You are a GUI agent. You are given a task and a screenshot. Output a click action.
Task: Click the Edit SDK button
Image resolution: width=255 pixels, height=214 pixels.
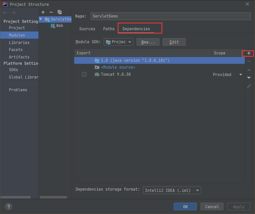[x=174, y=42]
